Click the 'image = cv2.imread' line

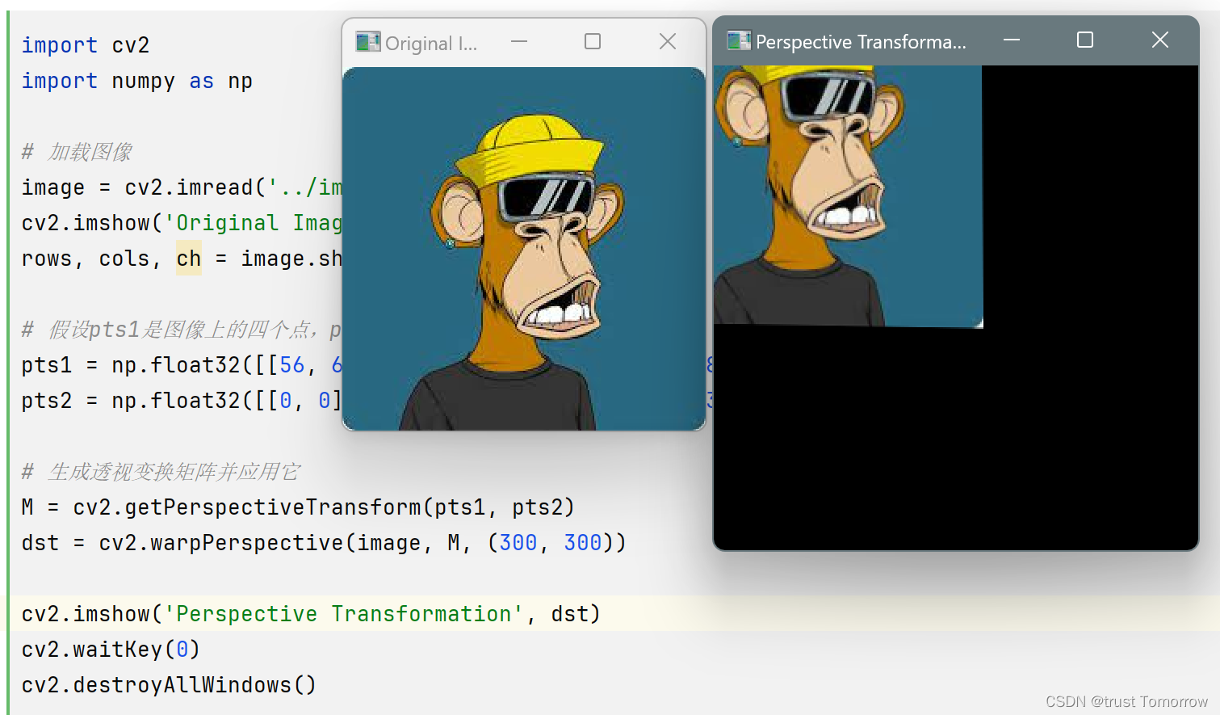(182, 187)
